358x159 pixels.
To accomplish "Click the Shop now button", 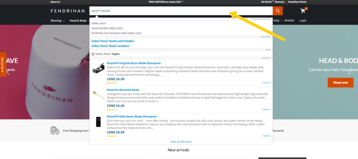I will (341, 82).
